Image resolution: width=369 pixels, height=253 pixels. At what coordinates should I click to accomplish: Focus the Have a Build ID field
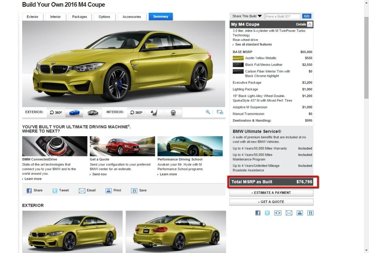pyautogui.click(x=282, y=16)
